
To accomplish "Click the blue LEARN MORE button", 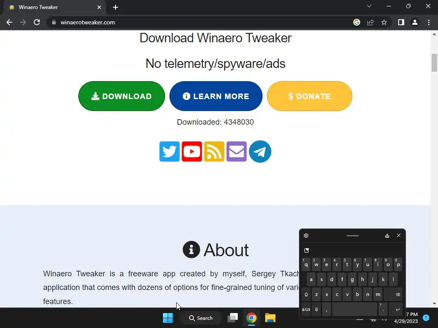I will pos(216,96).
